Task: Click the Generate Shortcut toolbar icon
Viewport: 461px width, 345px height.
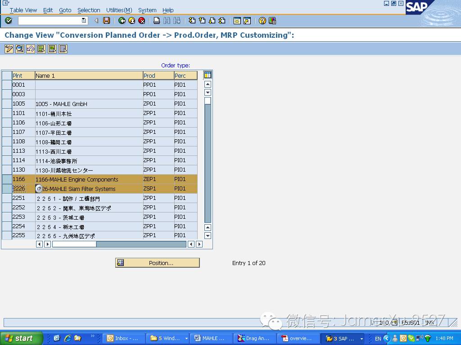Action: (247, 21)
